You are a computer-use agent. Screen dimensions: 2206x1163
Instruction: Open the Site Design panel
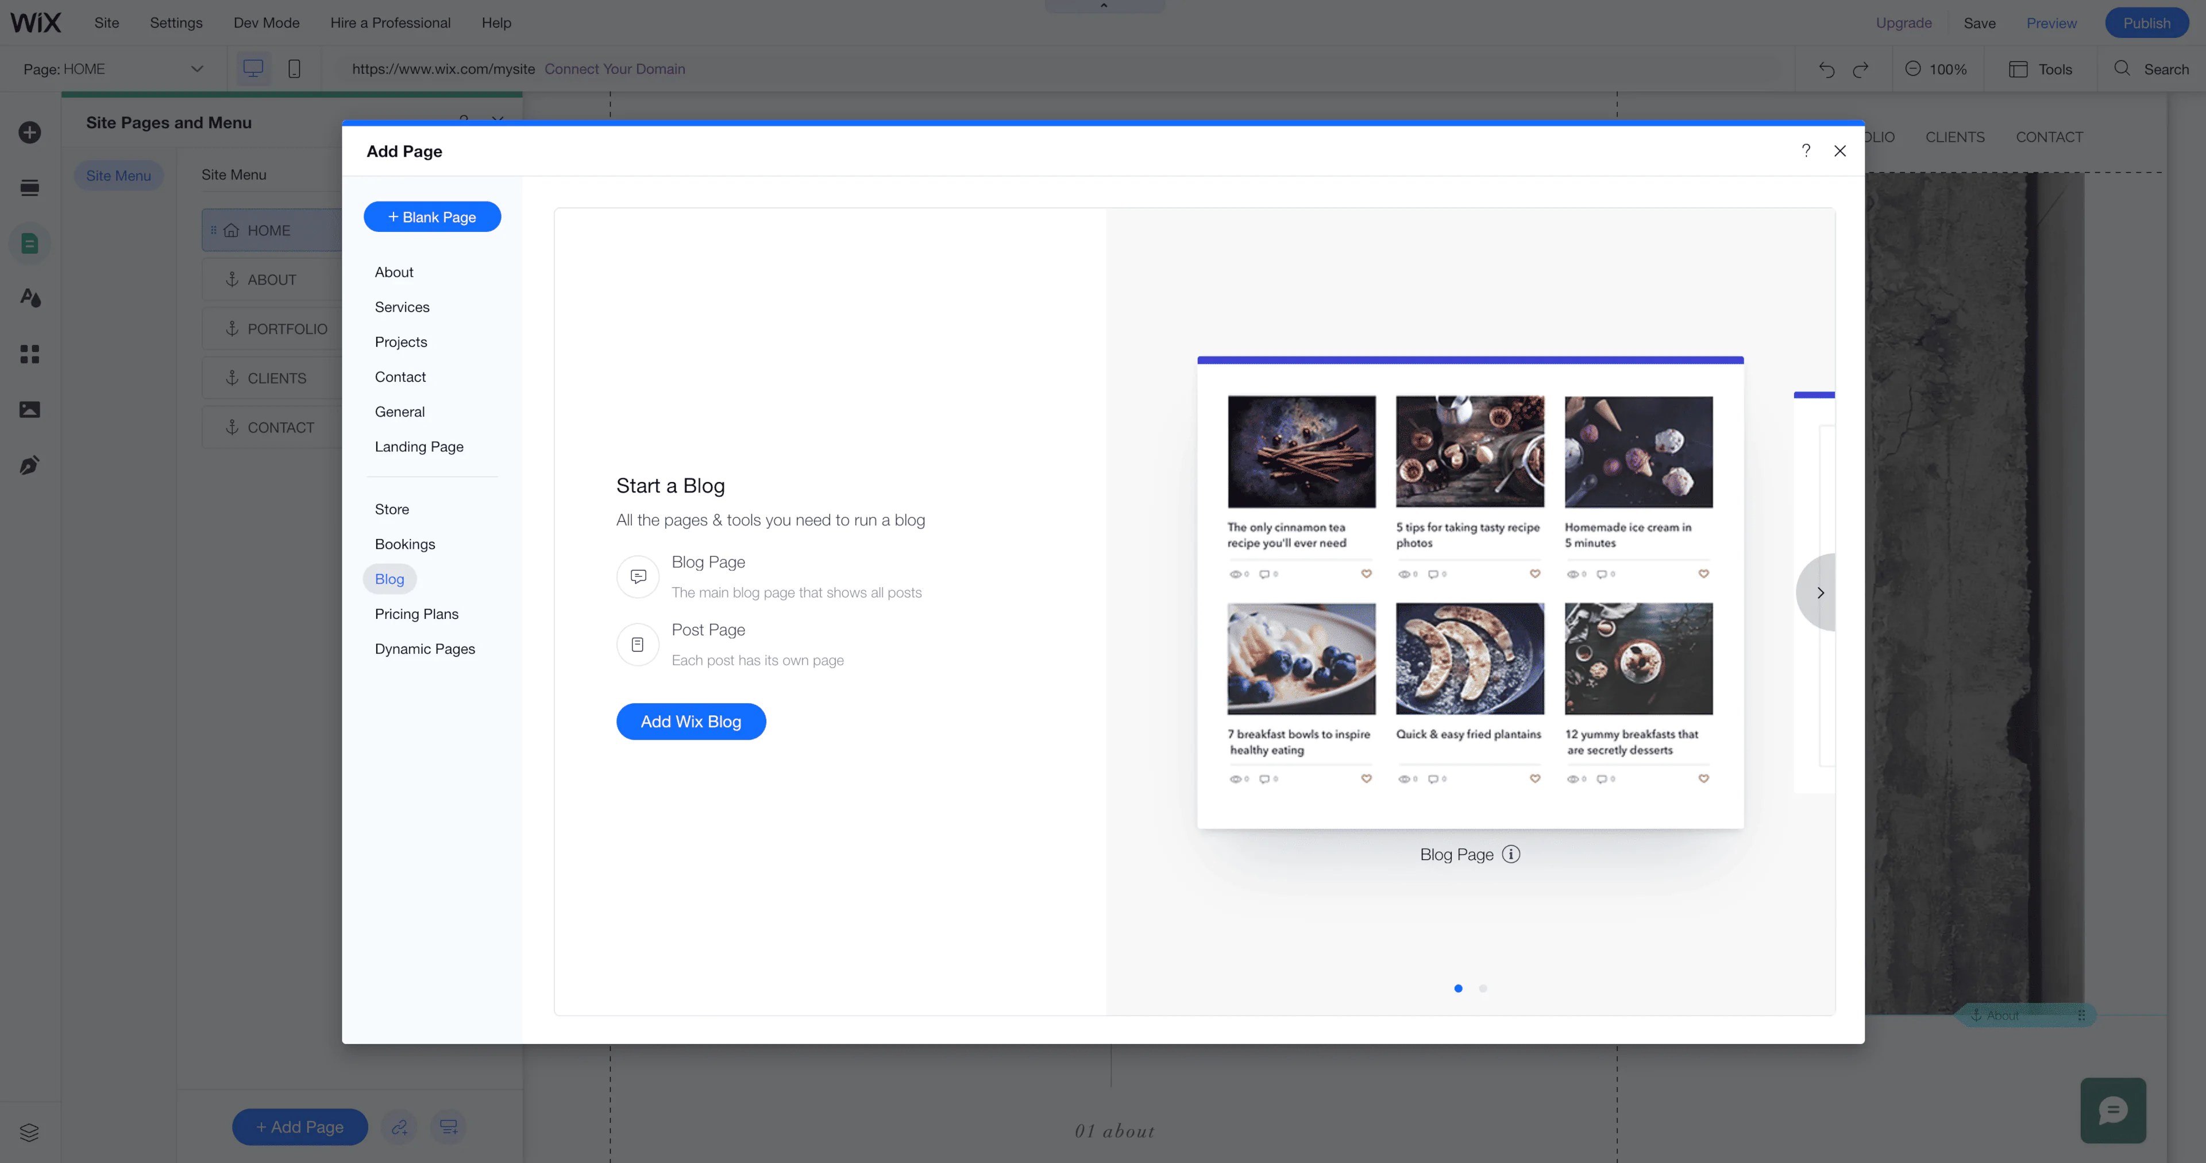point(30,298)
